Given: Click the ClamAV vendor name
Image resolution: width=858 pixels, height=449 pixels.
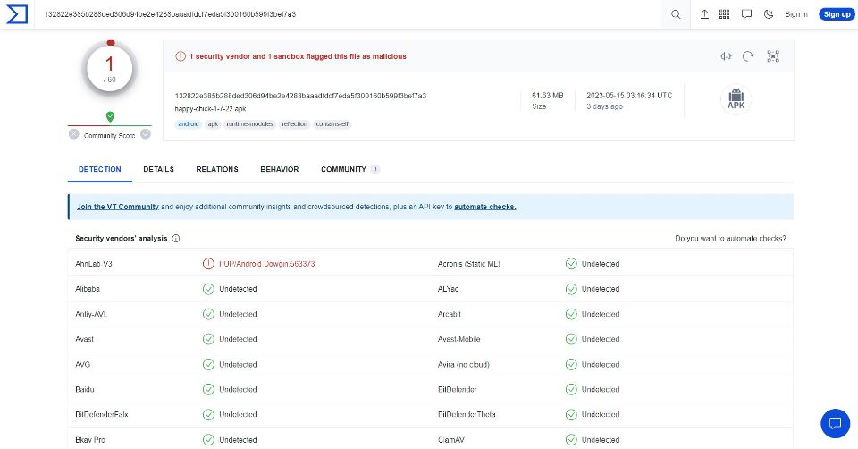Looking at the screenshot, I should (x=451, y=440).
